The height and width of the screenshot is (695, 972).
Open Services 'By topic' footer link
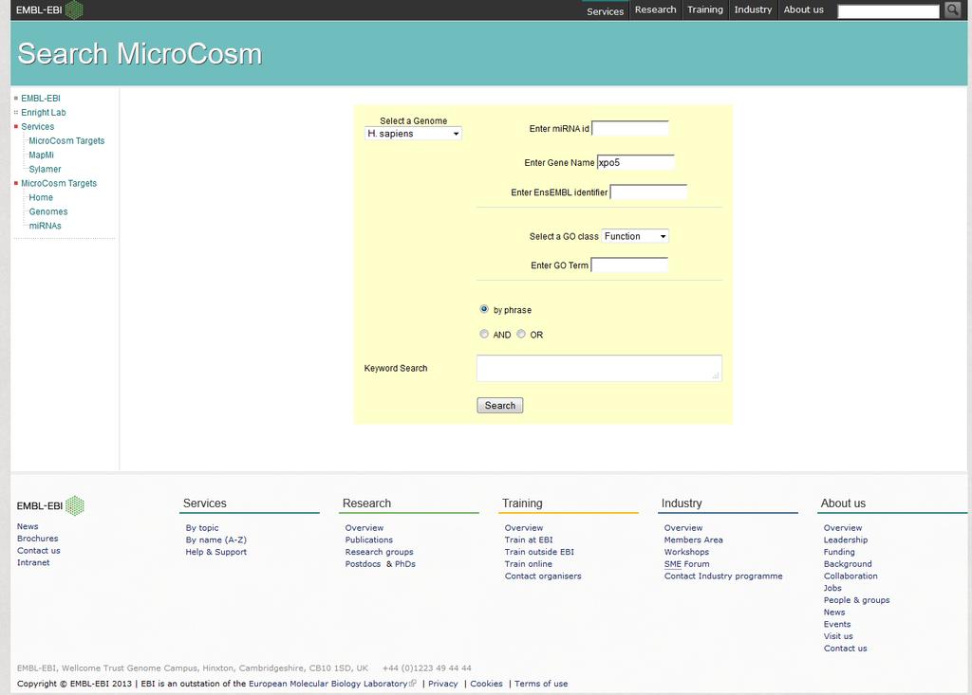click(x=202, y=528)
